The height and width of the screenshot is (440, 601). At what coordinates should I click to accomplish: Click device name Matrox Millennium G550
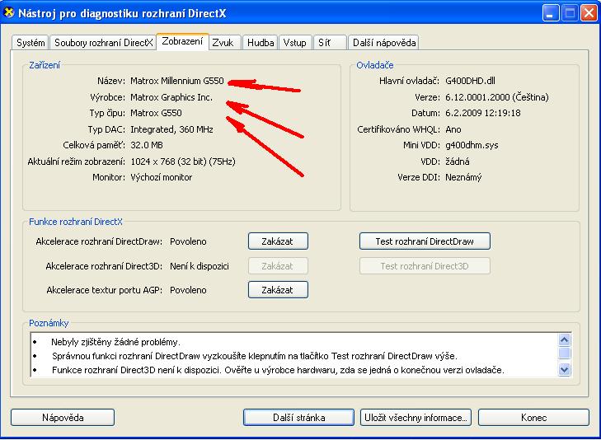coord(176,81)
